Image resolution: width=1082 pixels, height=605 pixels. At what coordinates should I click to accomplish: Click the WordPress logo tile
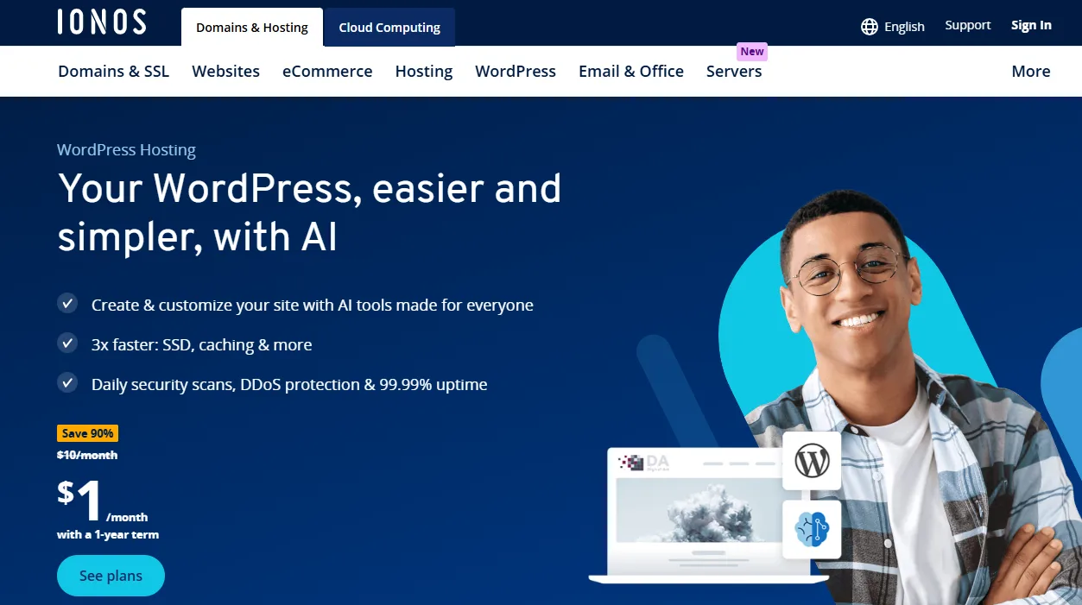[812, 461]
